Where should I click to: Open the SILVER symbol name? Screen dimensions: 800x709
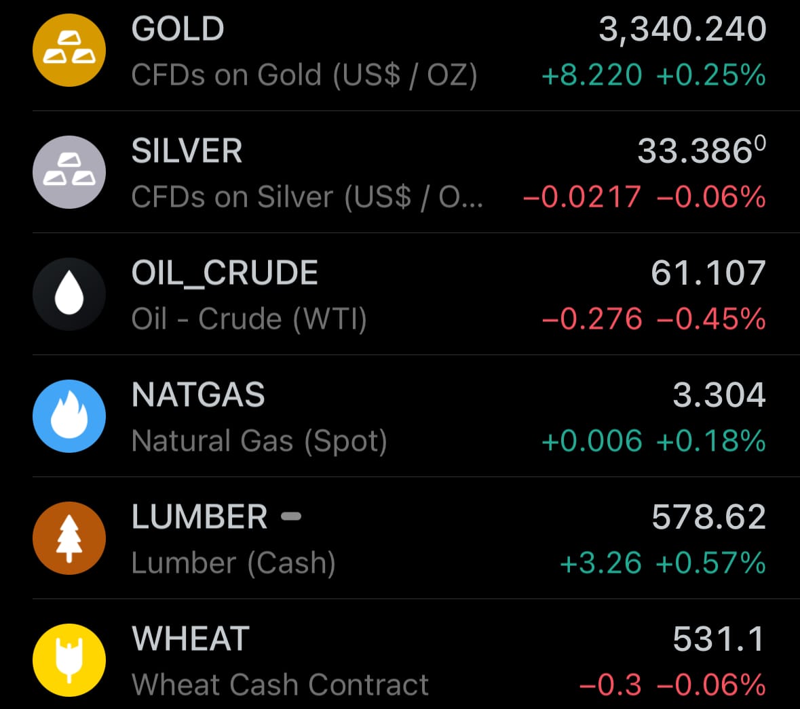[187, 151]
